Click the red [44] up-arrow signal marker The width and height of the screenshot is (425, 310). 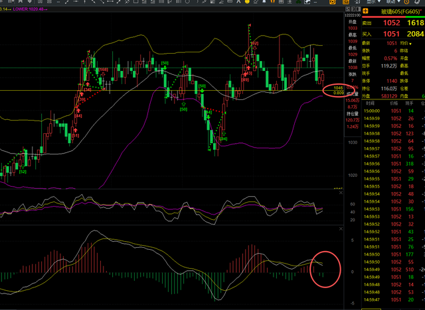[x=78, y=110]
